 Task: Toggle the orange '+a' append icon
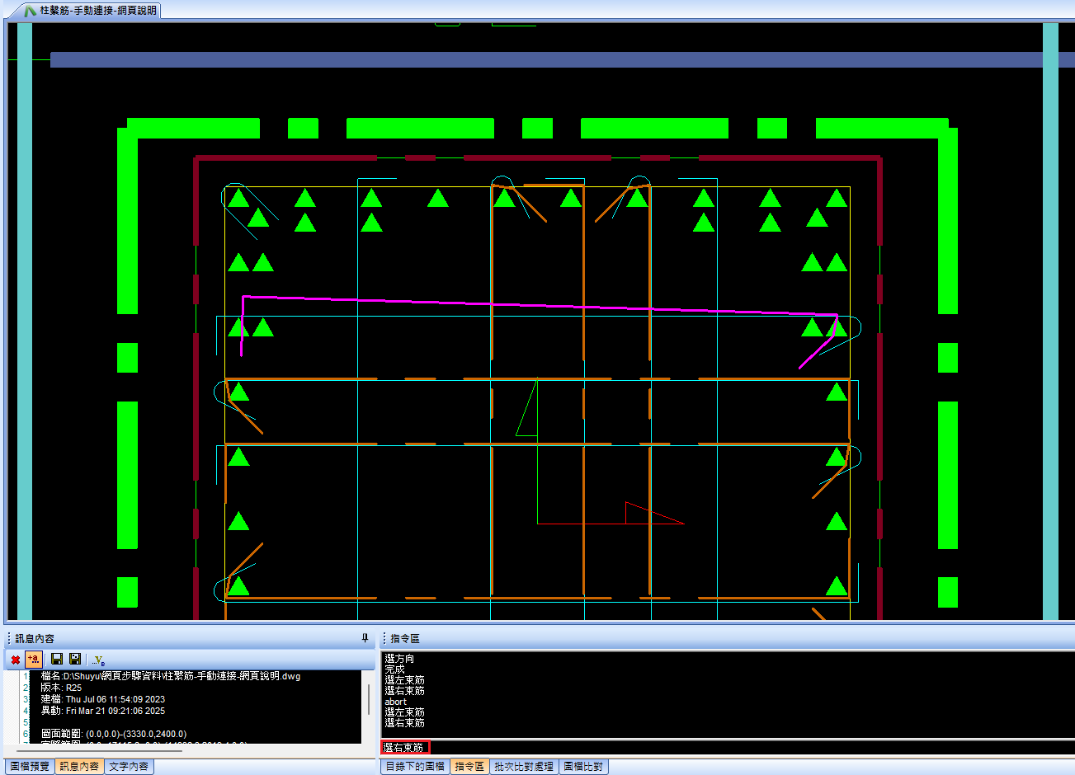click(x=34, y=660)
